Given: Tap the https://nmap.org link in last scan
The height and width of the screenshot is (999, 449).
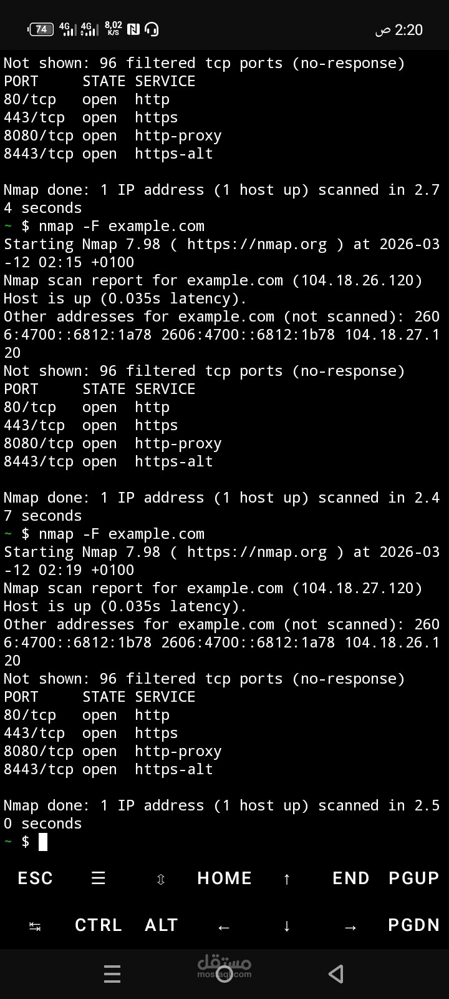Looking at the screenshot, I should [257, 552].
